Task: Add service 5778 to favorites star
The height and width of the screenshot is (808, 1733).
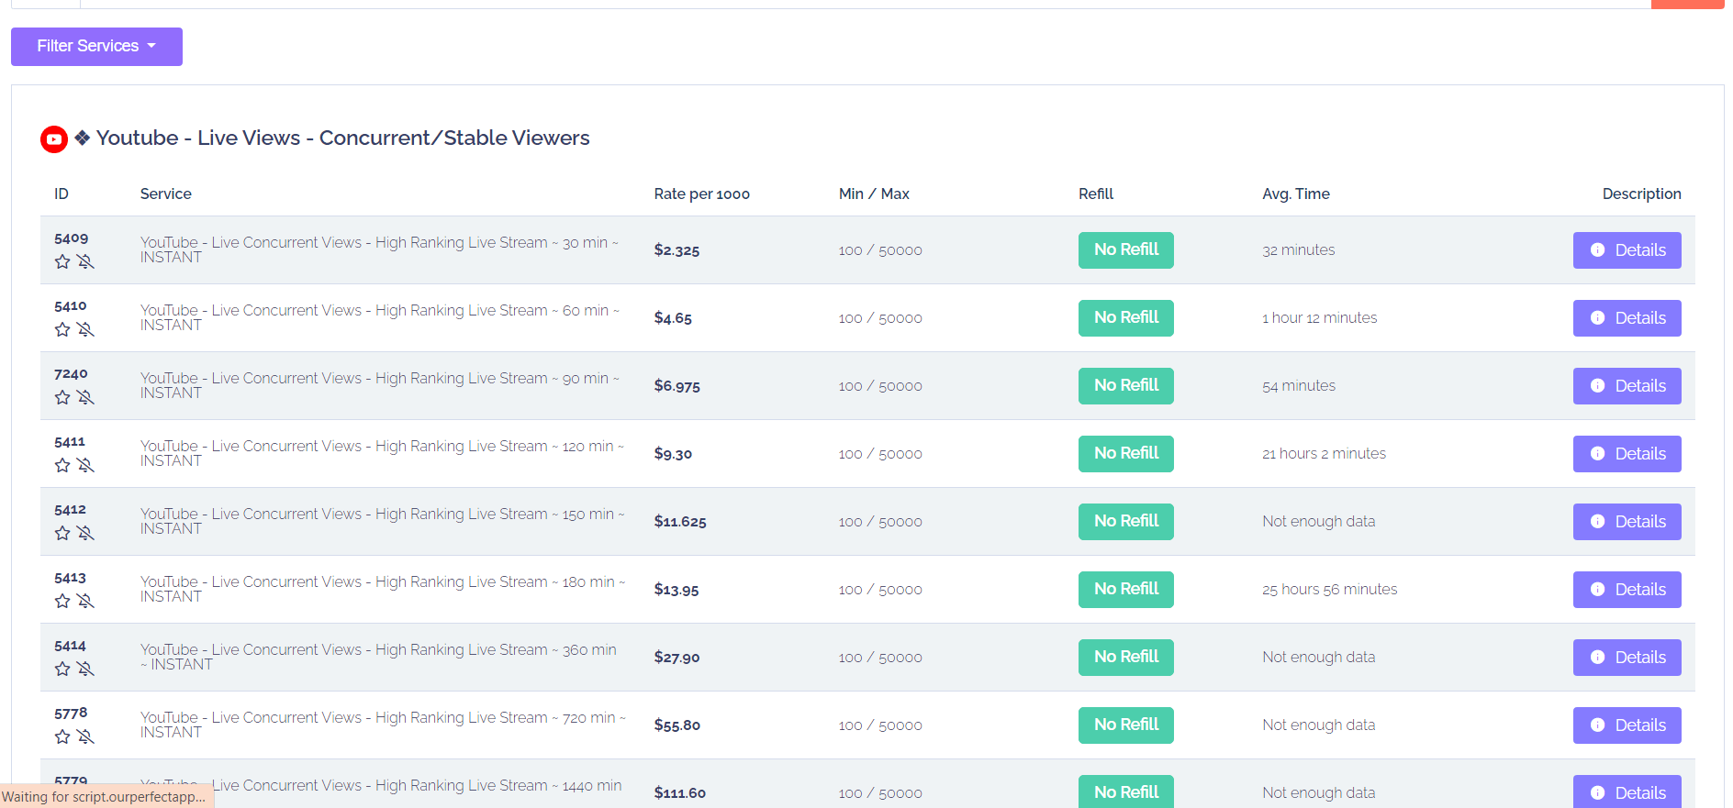Action: click(x=62, y=737)
